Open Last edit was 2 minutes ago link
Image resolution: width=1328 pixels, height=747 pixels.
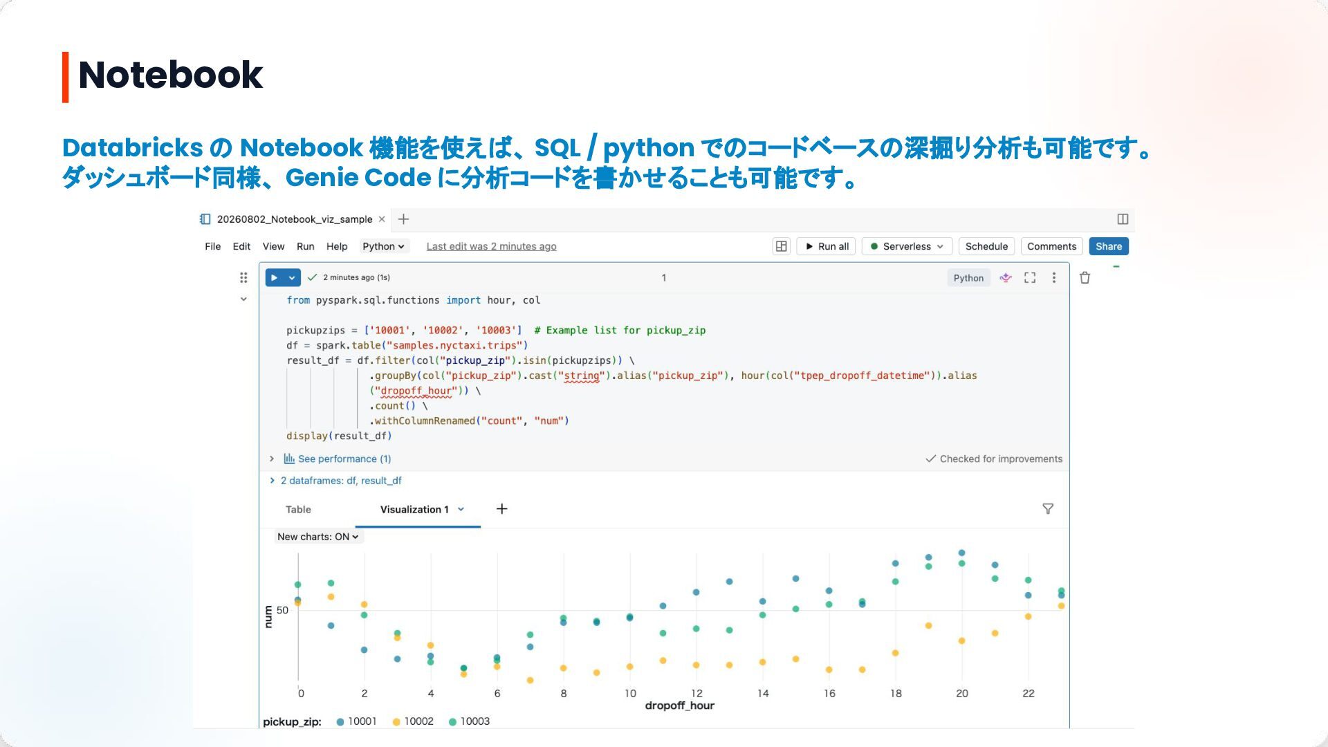[491, 246]
